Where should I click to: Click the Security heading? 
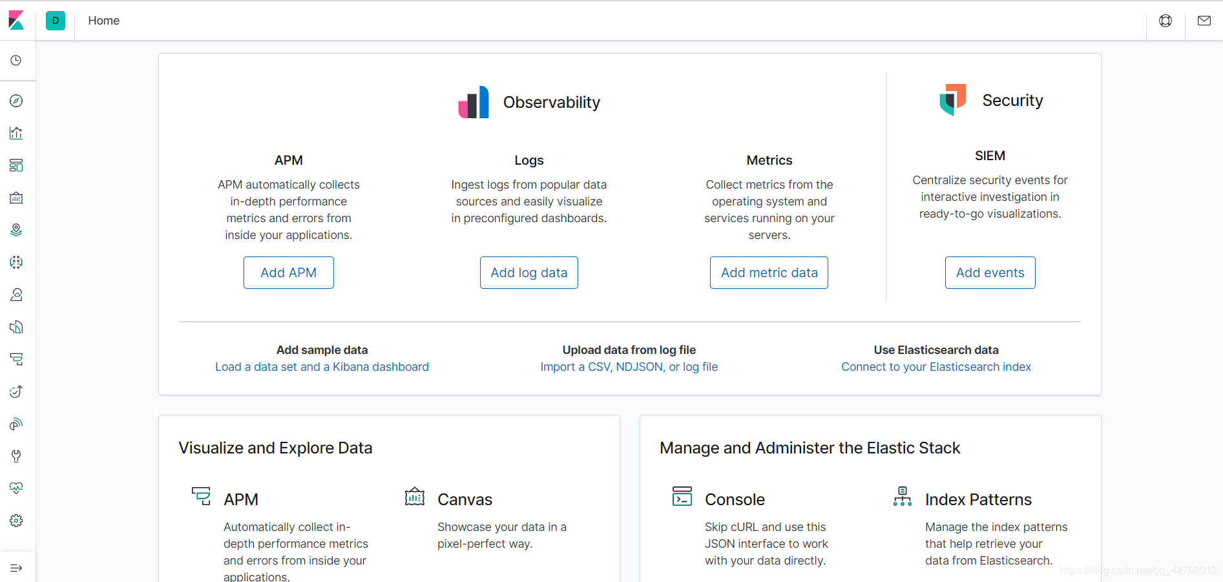click(1012, 100)
